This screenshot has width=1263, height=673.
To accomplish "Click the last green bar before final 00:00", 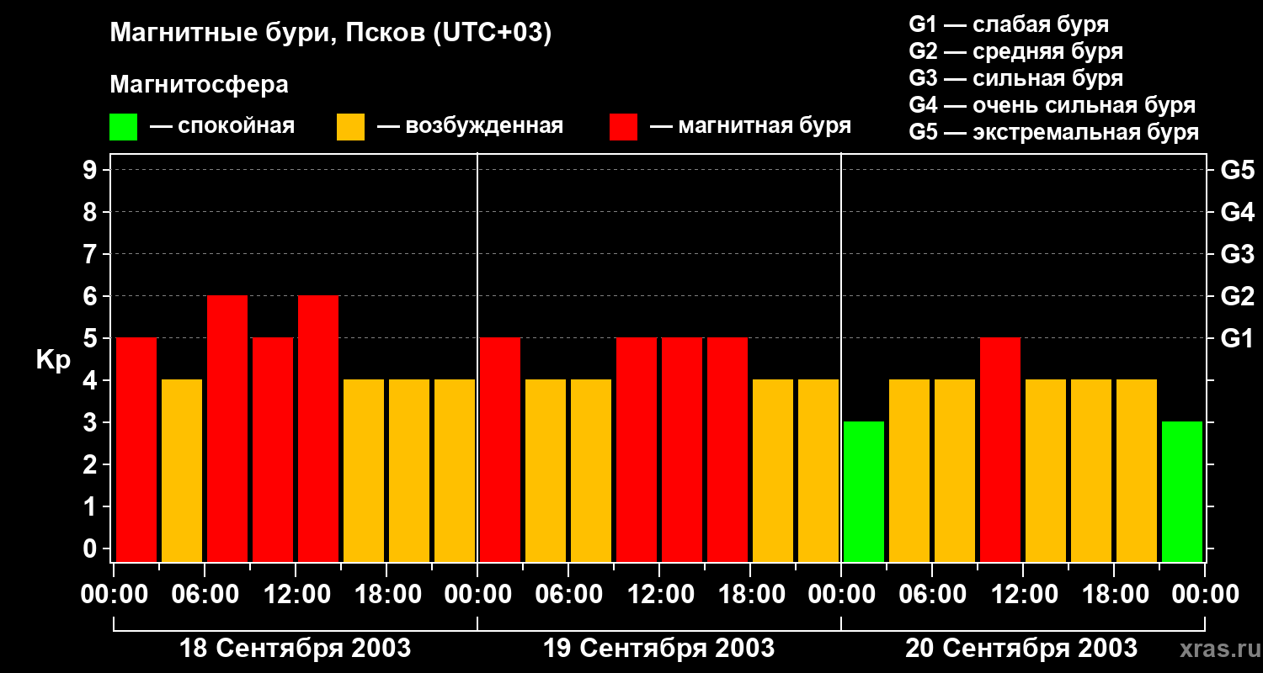I will [1182, 491].
